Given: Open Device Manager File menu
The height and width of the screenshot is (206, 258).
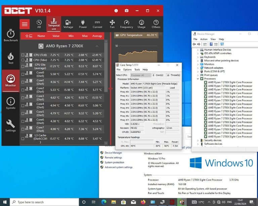Looking at the screenshot, I should 195,39.
